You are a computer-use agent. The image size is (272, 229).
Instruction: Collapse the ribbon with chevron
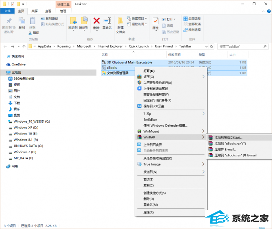click(x=263, y=11)
